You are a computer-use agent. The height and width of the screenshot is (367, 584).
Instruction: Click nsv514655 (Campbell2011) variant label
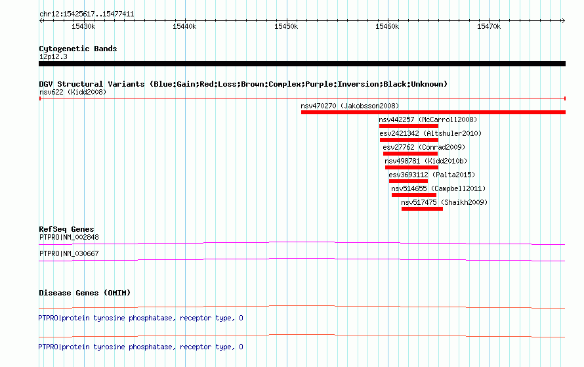click(438, 188)
